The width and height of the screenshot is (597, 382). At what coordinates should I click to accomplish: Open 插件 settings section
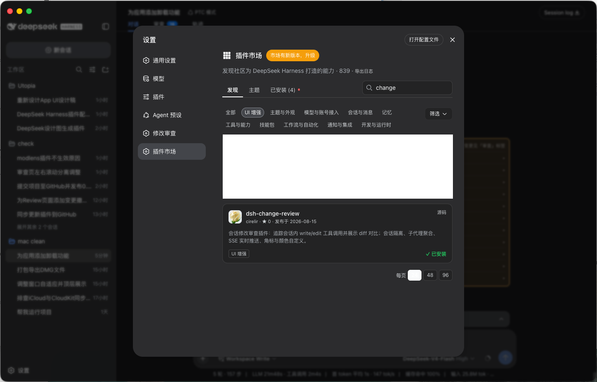point(171,97)
